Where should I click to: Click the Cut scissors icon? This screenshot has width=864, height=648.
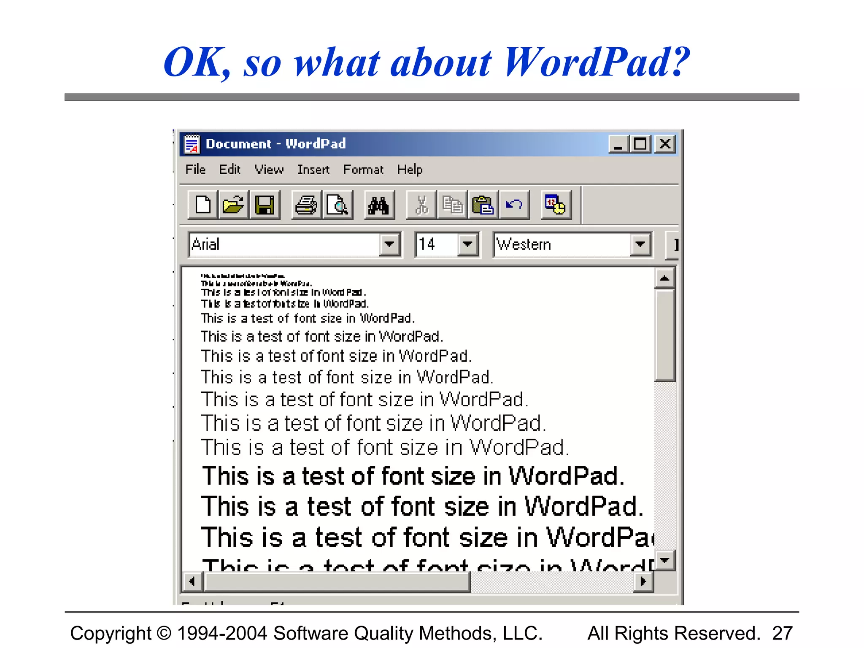click(421, 205)
